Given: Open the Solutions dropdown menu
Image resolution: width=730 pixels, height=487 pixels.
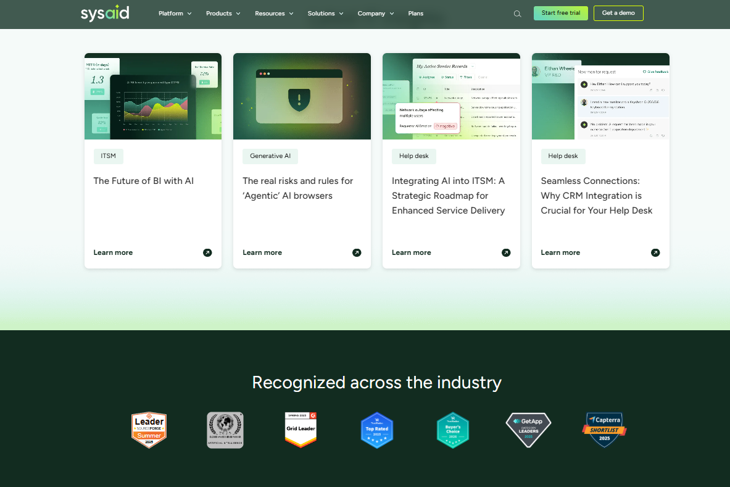Looking at the screenshot, I should (325, 13).
